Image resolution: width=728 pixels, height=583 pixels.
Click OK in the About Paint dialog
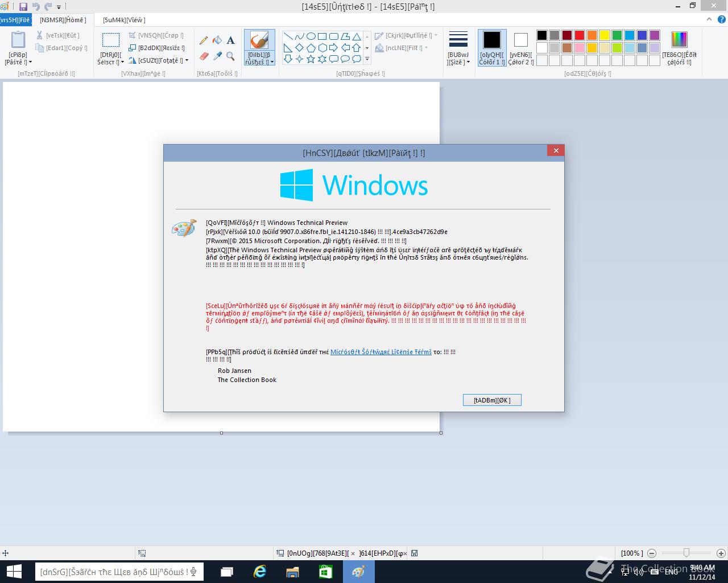pos(492,400)
